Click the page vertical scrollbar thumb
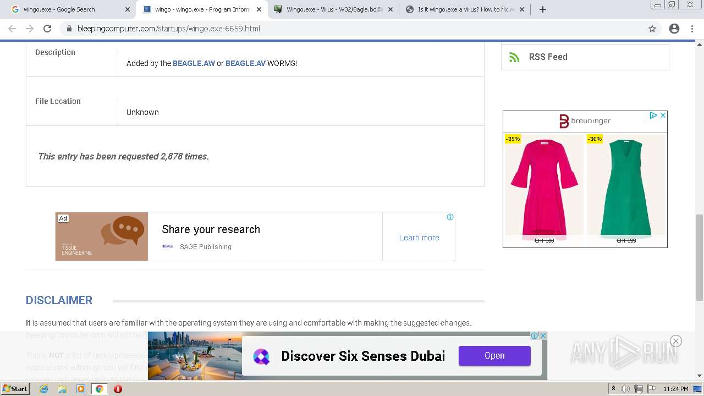704x396 pixels. [700, 257]
